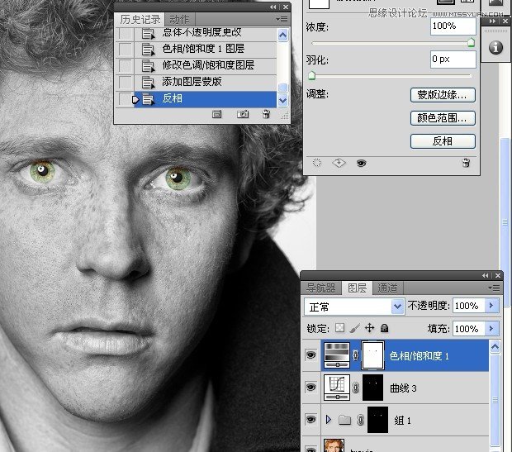Viewport: 512px width, 452px height.
Task: Select 曲线 3 layer mask thumbnail
Action: [373, 388]
